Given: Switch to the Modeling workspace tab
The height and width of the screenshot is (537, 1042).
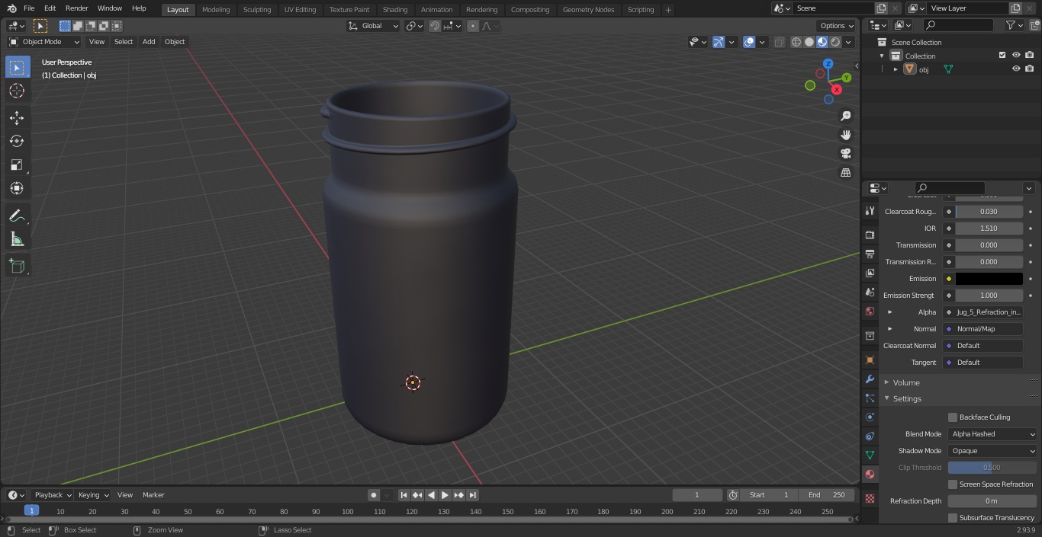Looking at the screenshot, I should tap(216, 9).
